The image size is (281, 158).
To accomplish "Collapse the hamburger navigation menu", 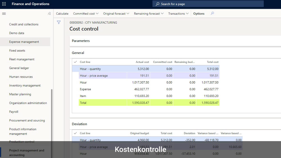I will (x=4, y=13).
